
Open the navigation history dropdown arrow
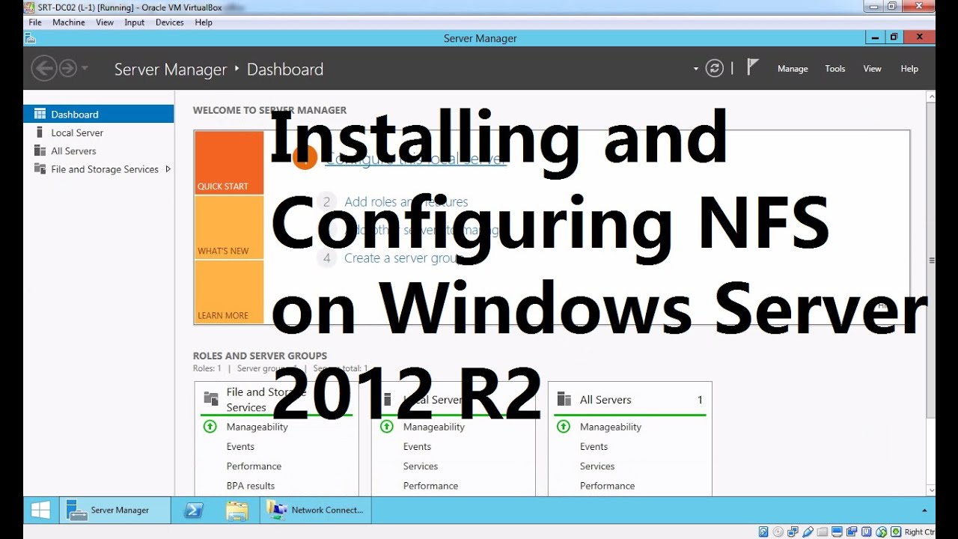point(85,68)
